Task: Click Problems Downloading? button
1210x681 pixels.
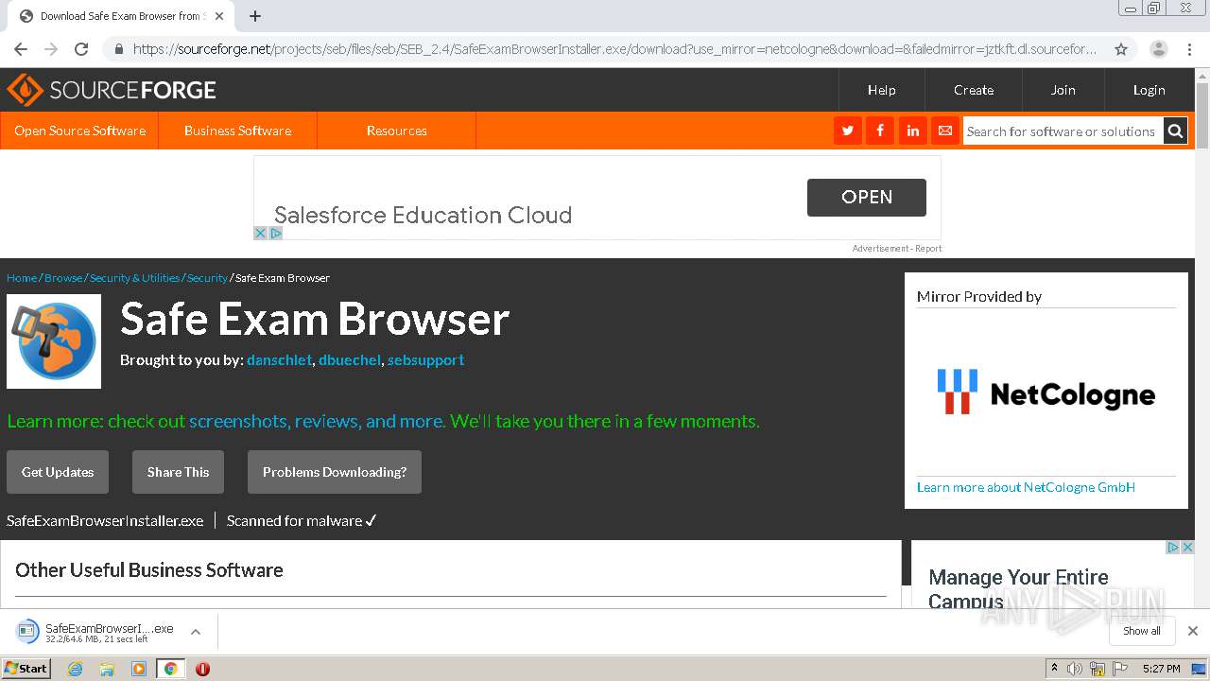Action: (335, 472)
